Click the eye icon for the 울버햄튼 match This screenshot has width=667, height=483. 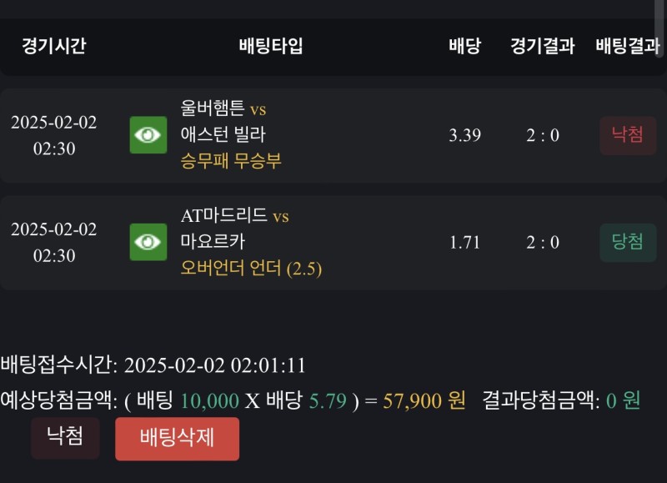(148, 135)
